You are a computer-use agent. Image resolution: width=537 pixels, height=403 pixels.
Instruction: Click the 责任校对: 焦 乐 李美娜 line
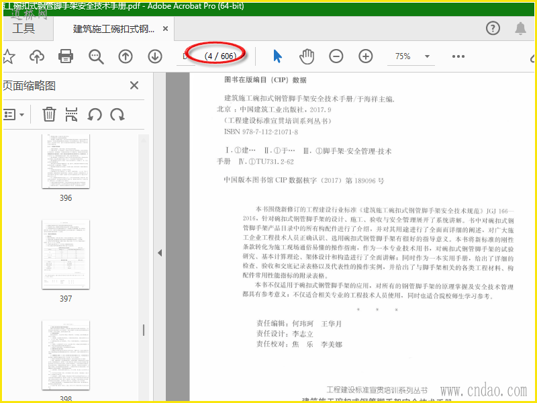(x=299, y=345)
